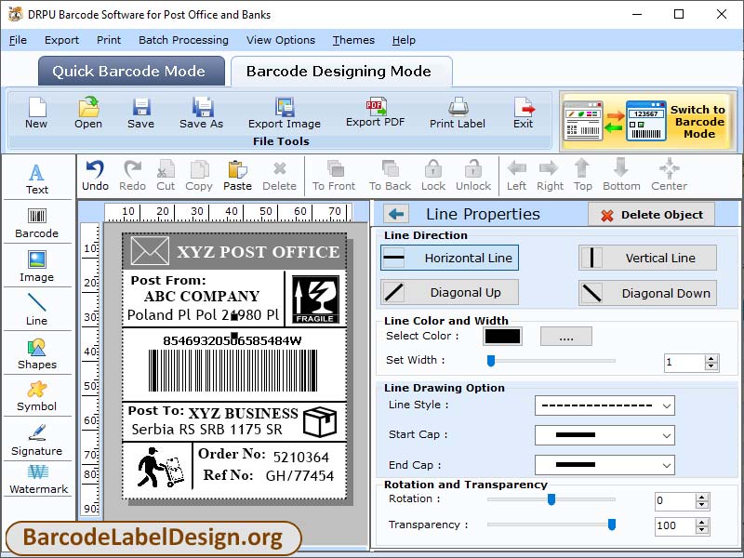This screenshot has width=744, height=558.
Task: Click the Paste toolbar icon
Action: coord(237,176)
